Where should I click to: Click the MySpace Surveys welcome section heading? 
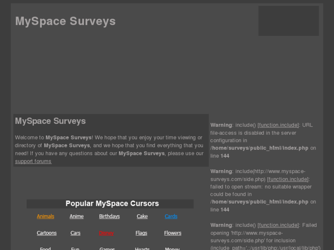coord(50,121)
